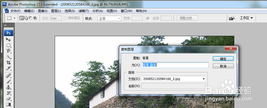
Task: Open the 文档(D) dropdown list
Action: (174, 79)
